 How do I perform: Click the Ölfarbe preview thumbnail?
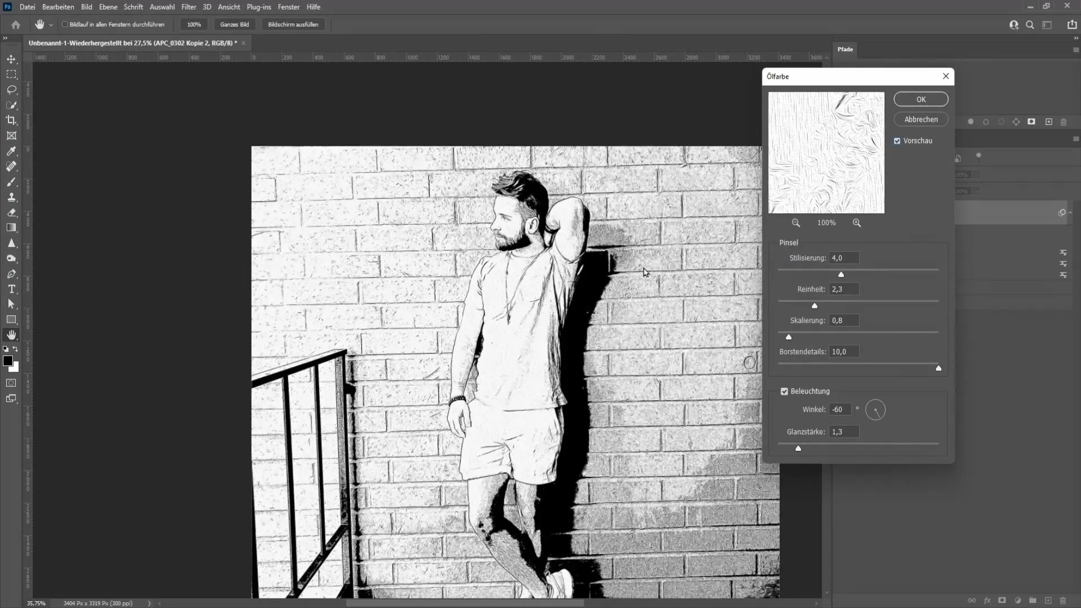[827, 153]
